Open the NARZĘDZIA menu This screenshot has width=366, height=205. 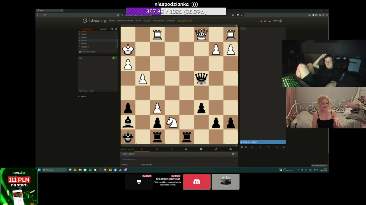pos(171,21)
